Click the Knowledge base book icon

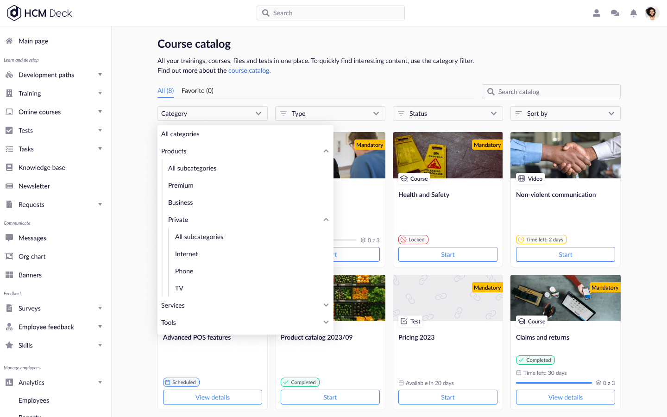9,167
